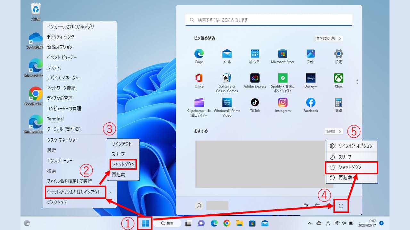Open Windows用Prime Video app
Image resolution: width=410 pixels, height=230 pixels.
pos(227,107)
